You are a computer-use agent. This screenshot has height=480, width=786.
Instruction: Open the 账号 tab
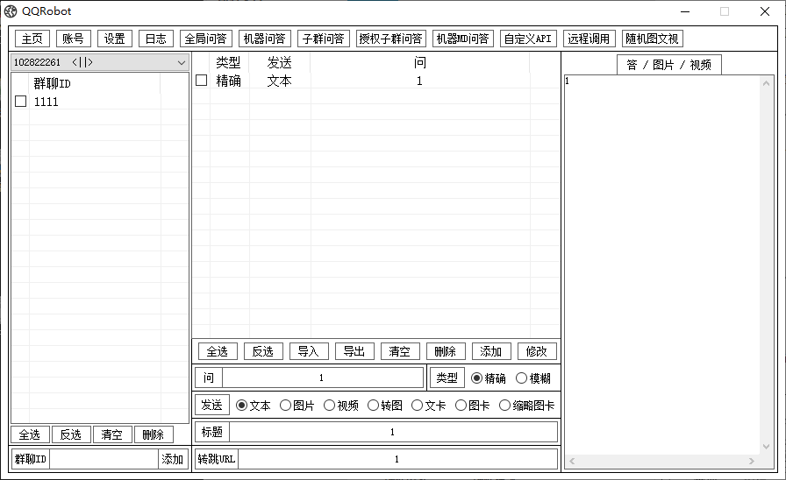(x=73, y=39)
